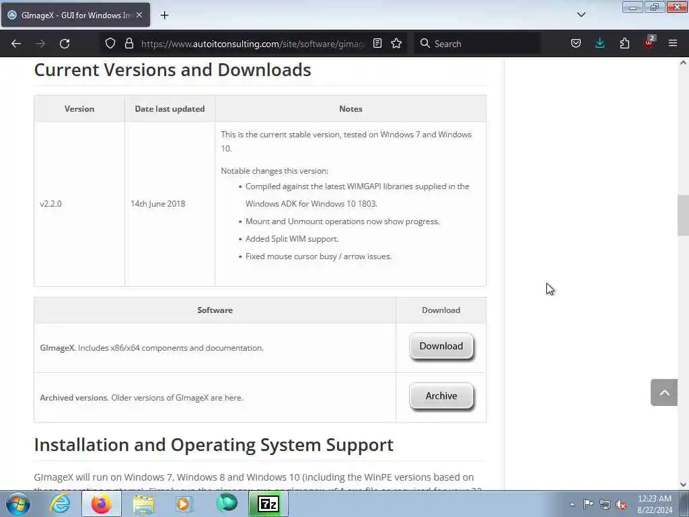Open the Archive button for older versions
The height and width of the screenshot is (517, 689).
point(441,396)
